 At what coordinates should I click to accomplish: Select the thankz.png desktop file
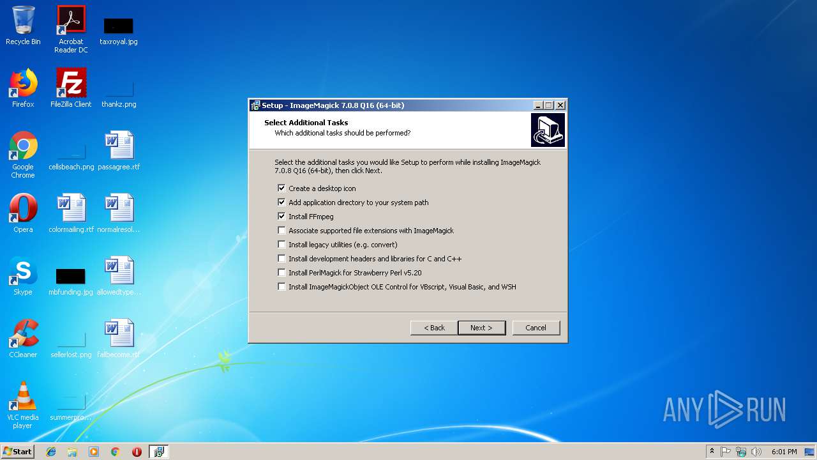coord(119,93)
